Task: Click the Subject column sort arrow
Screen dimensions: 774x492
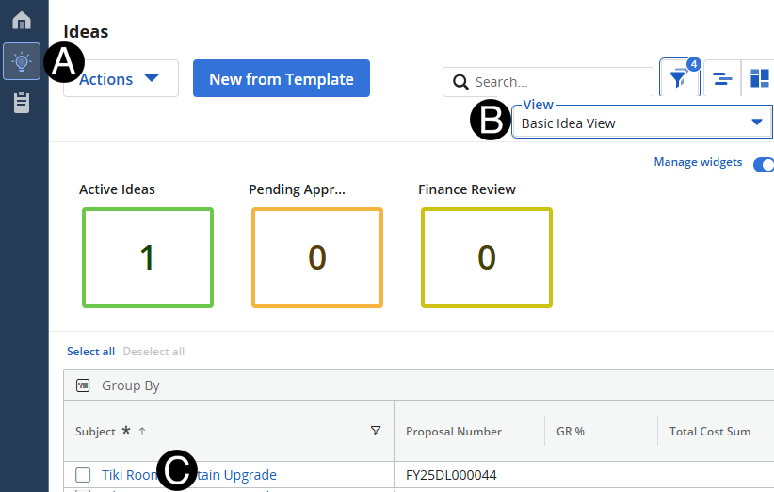Action: tap(142, 431)
